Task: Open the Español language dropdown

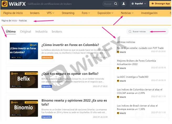Action: pyautogui.click(x=139, y=4)
